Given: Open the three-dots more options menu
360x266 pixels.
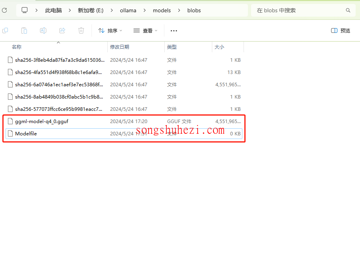Looking at the screenshot, I should (x=174, y=31).
